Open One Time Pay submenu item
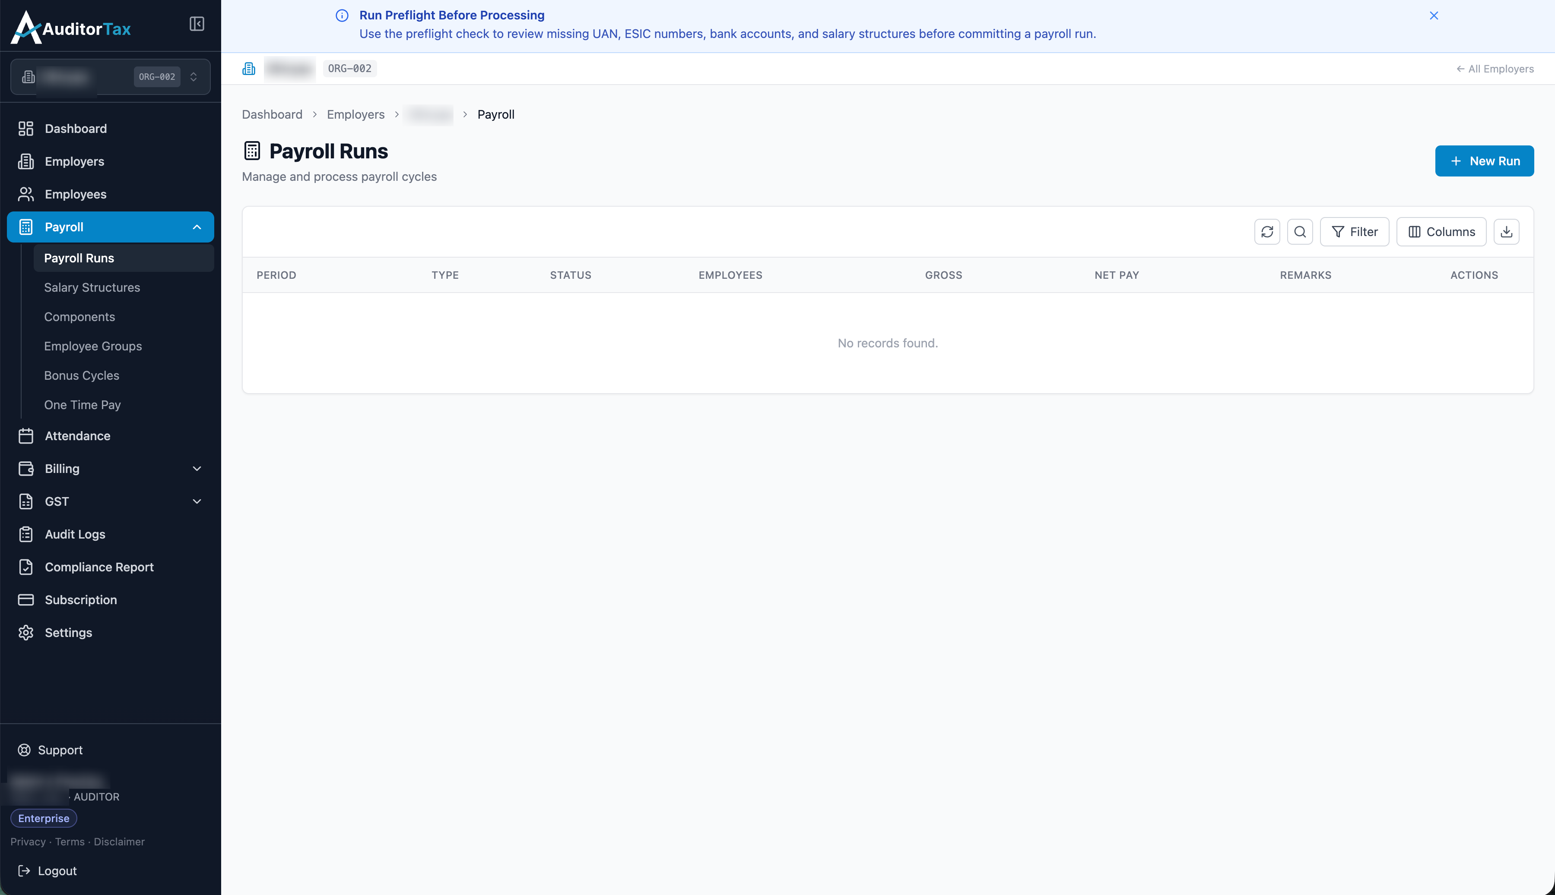1555x895 pixels. coord(124,405)
